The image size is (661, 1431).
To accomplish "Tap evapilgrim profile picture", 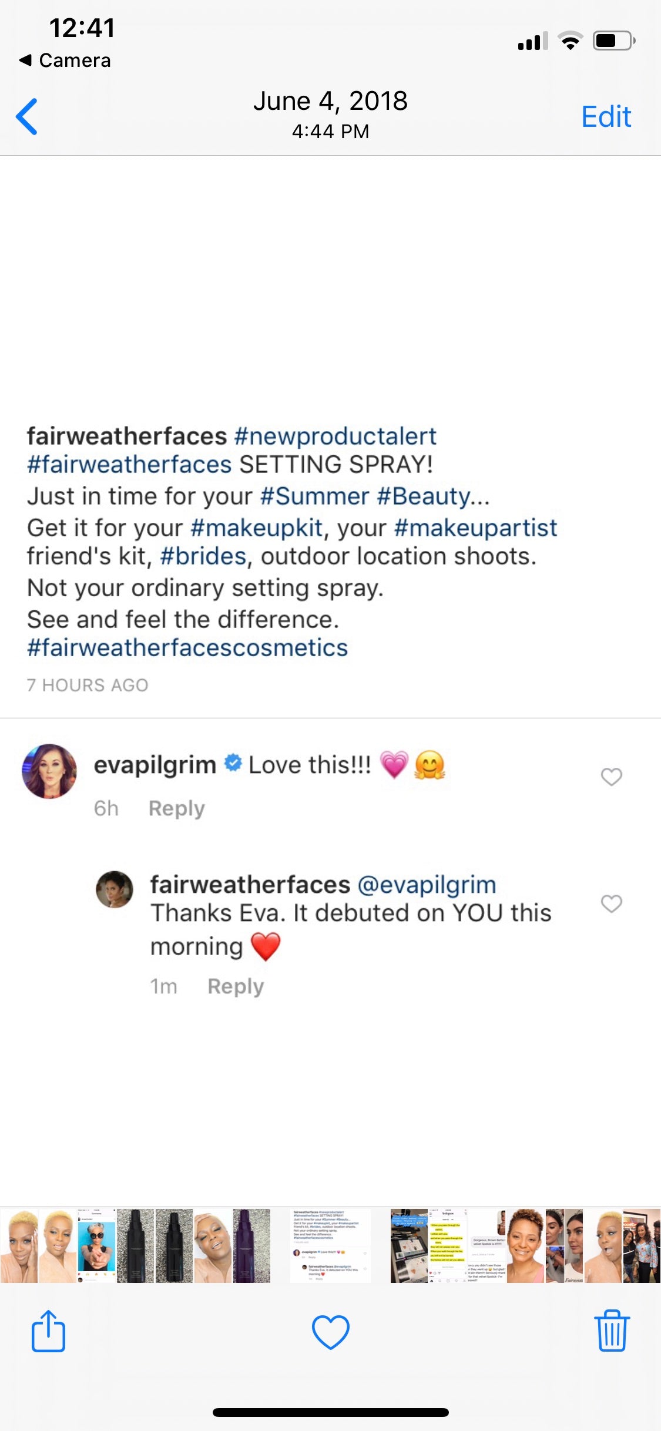I will 49,771.
